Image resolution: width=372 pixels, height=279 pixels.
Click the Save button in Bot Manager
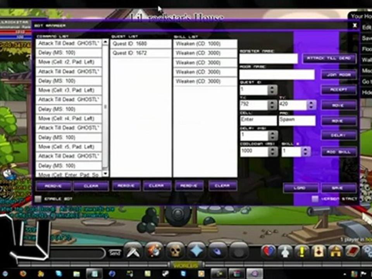click(x=339, y=188)
